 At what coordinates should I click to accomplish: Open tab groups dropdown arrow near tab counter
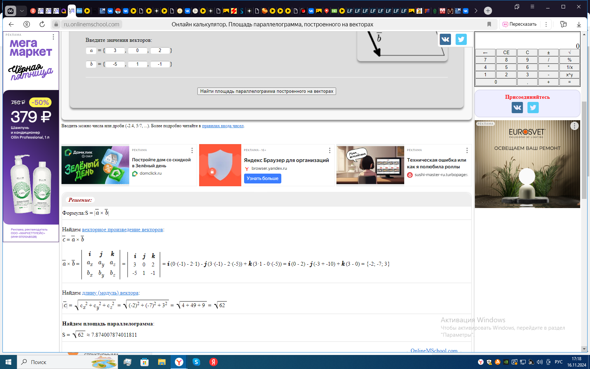22,11
